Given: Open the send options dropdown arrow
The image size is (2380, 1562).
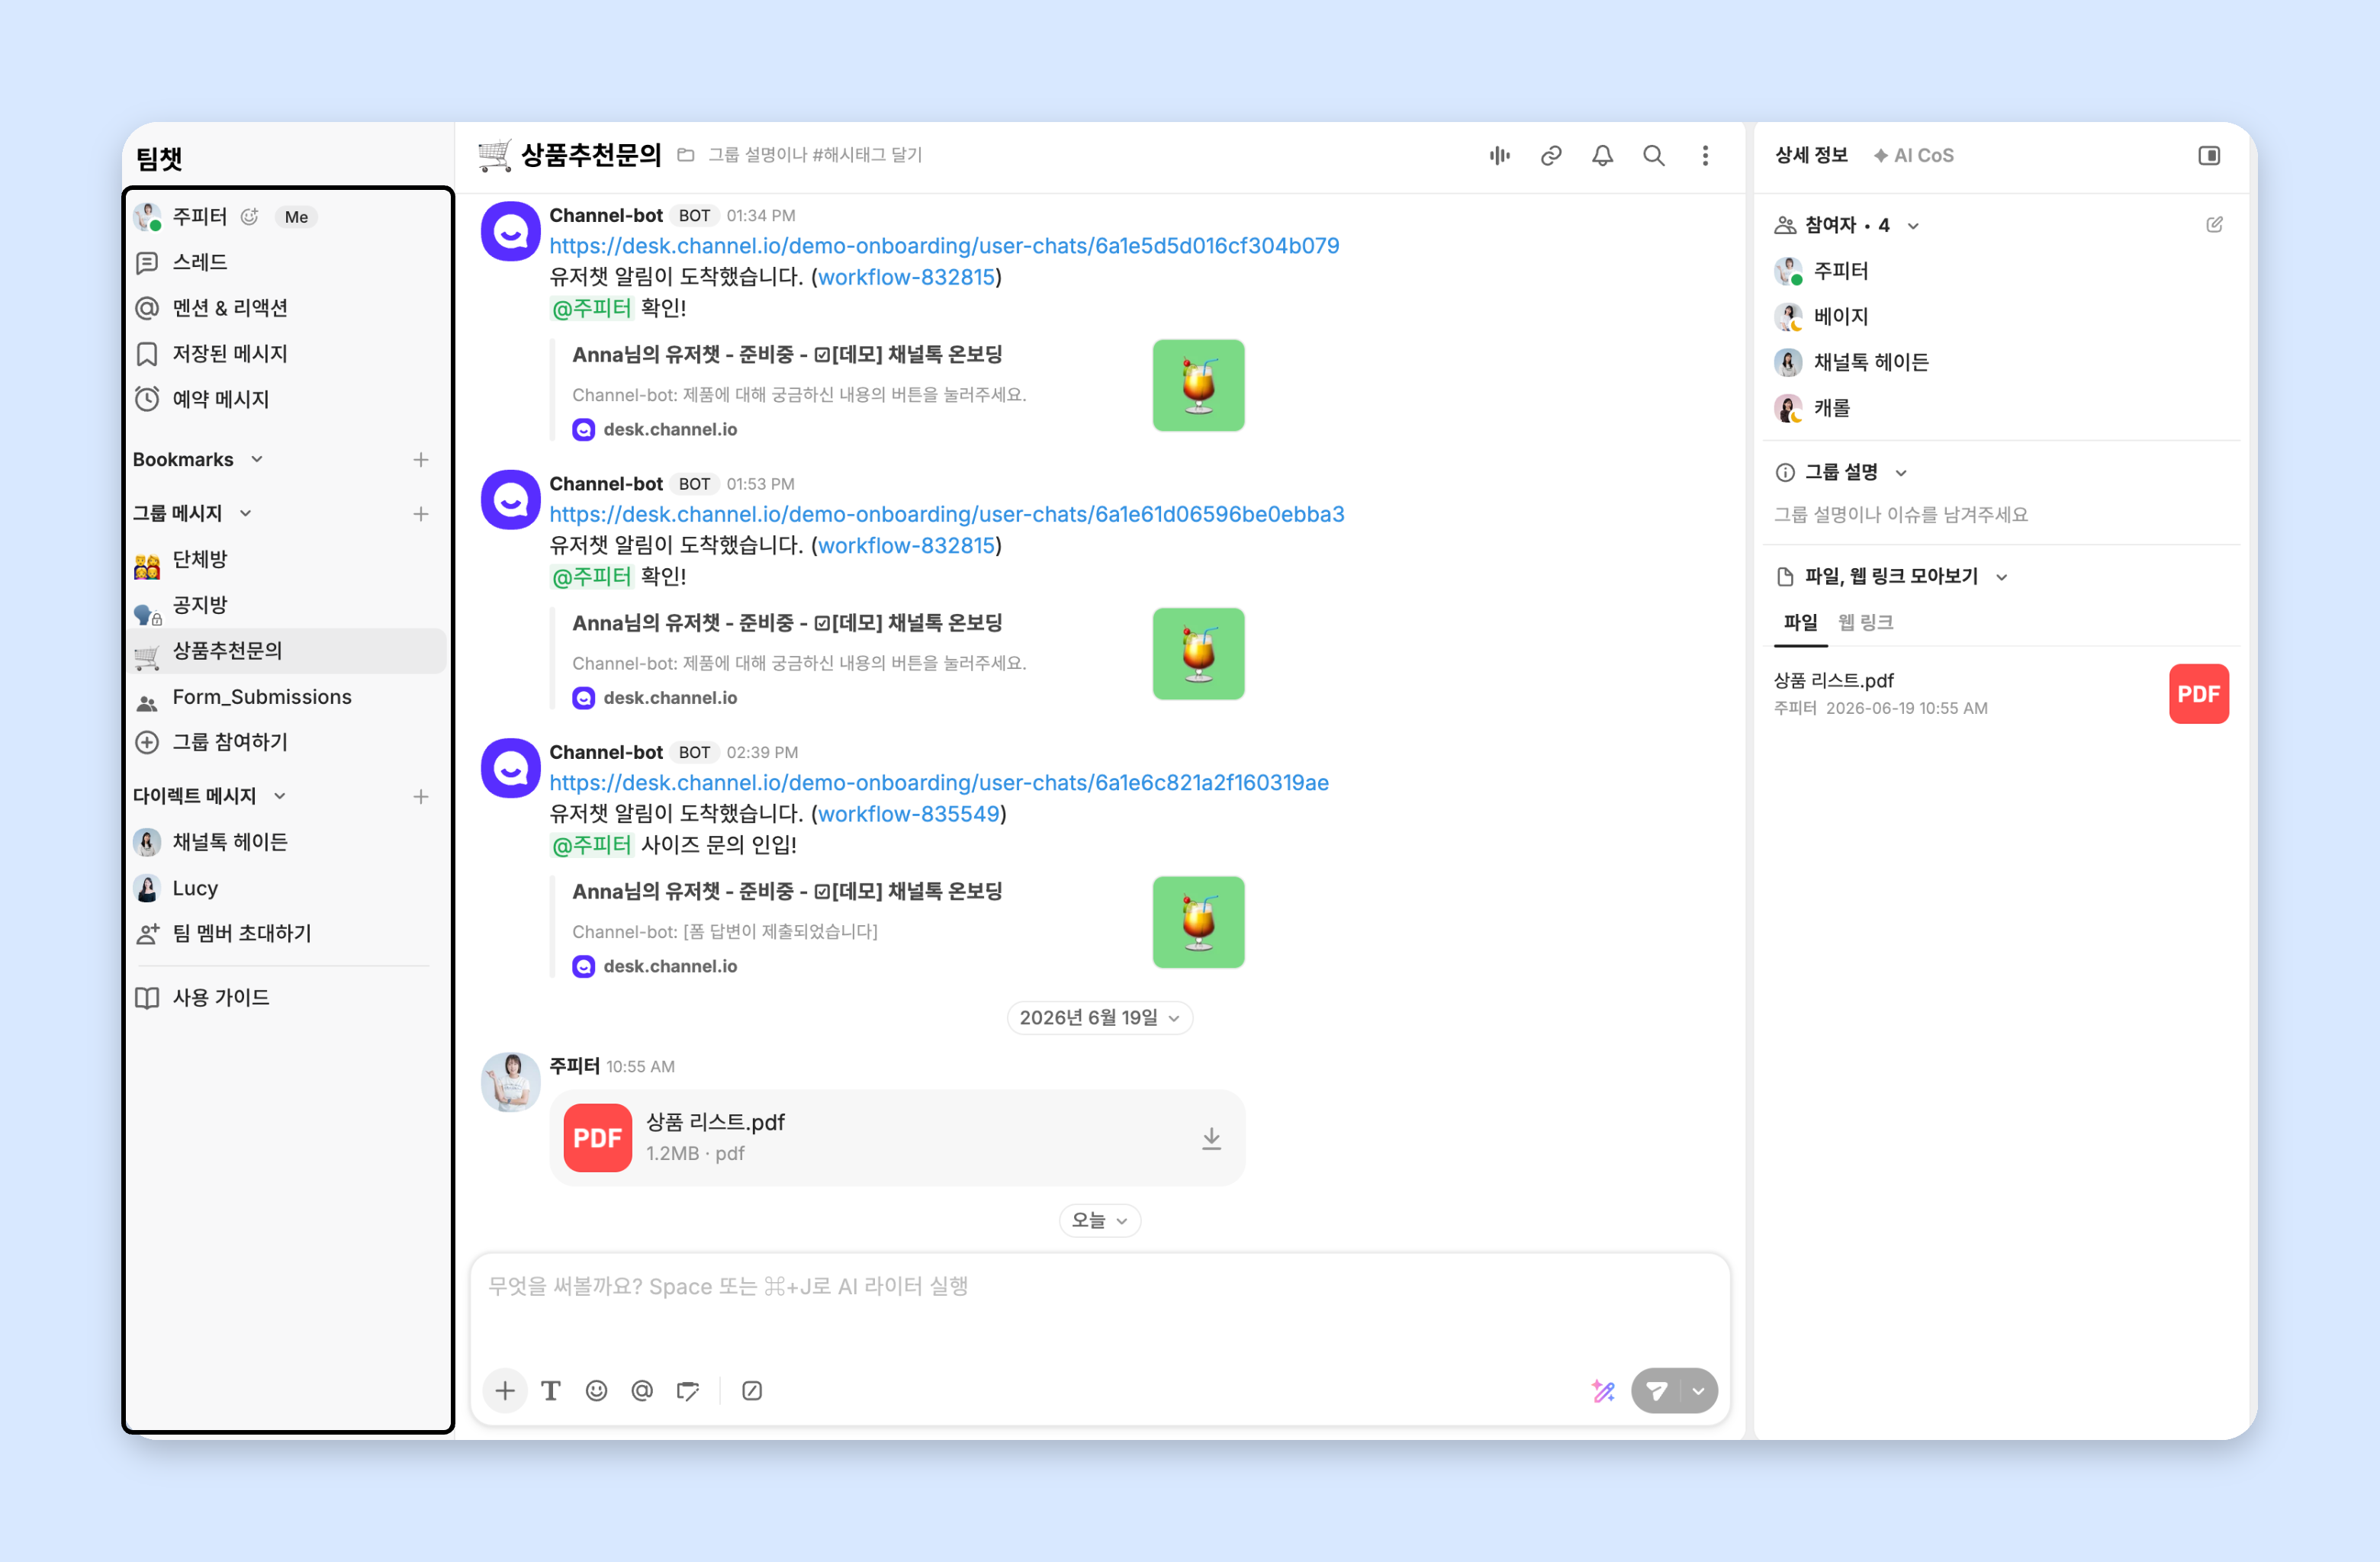Looking at the screenshot, I should pos(1698,1391).
